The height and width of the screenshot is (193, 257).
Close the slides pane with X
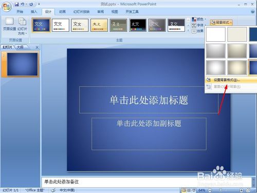coord(37,47)
